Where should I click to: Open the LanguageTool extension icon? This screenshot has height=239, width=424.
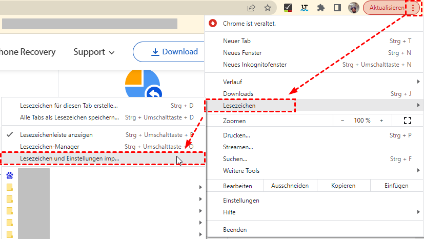pos(304,8)
